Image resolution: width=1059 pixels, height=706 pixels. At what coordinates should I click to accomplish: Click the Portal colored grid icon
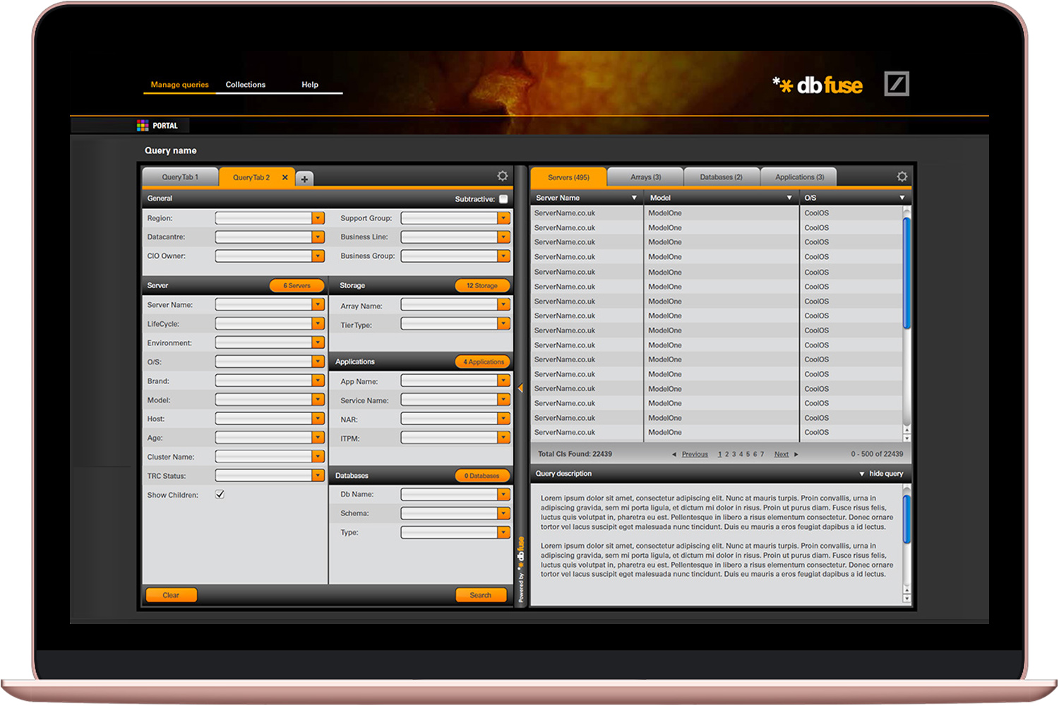[x=143, y=126]
